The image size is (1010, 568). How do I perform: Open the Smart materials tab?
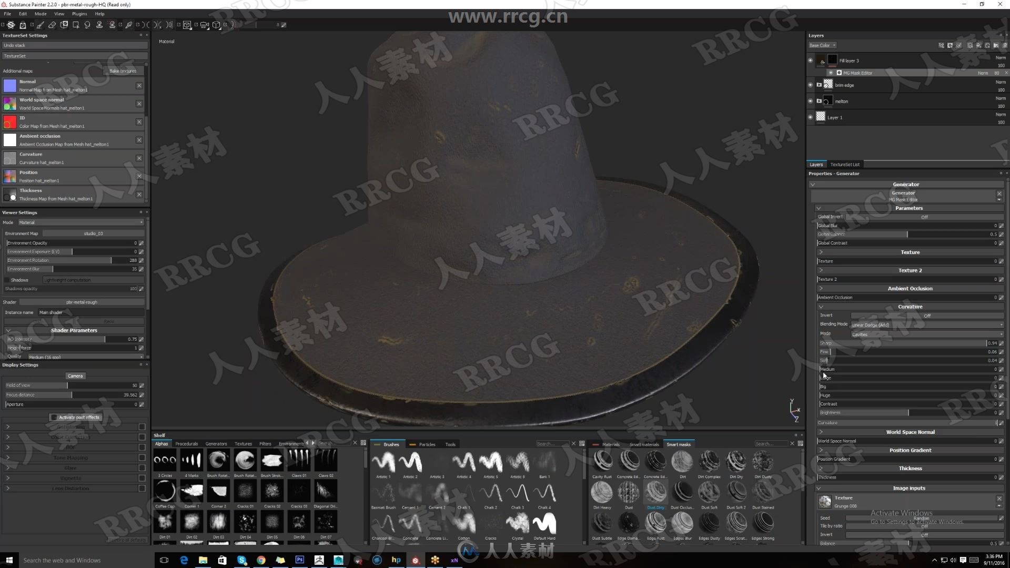pos(644,444)
